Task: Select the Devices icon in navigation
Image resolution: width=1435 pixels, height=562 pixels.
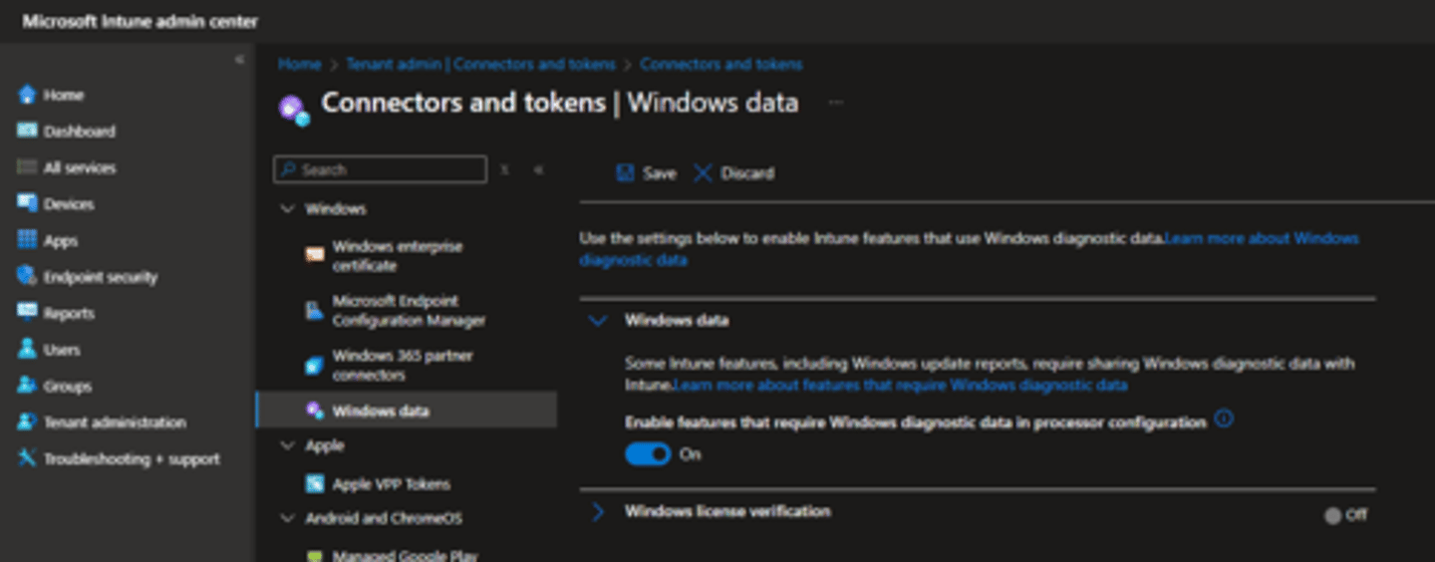Action: point(27,203)
